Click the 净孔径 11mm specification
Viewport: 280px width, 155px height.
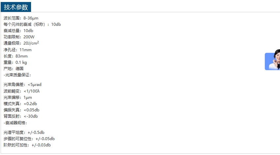point(17,50)
